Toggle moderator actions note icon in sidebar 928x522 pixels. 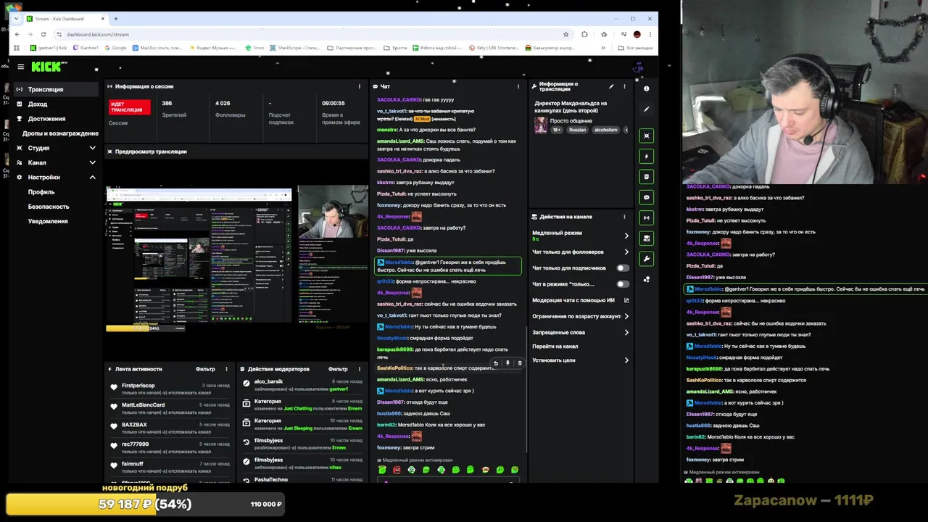pos(647,176)
